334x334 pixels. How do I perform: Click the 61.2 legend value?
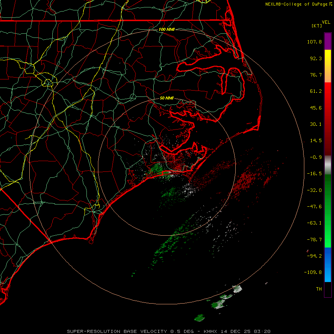pos(316,91)
